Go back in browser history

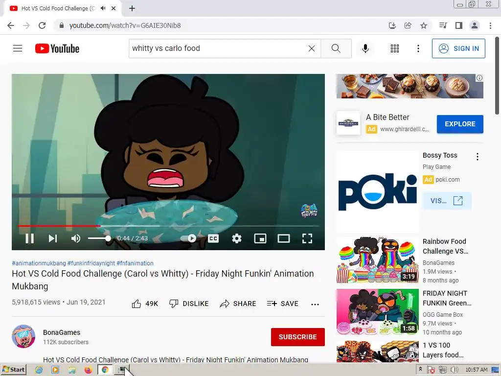(x=11, y=25)
